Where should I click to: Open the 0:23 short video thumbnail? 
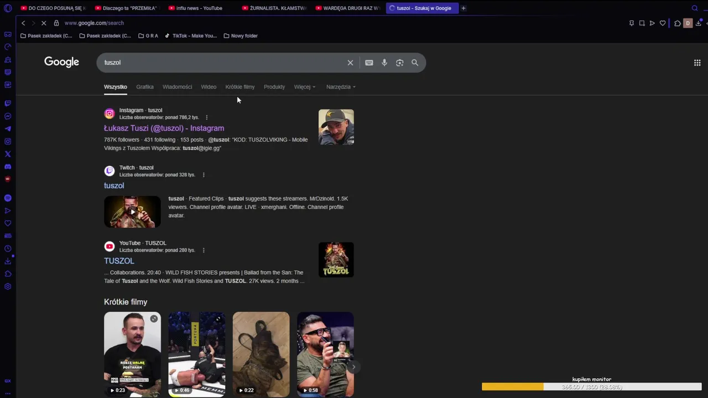pyautogui.click(x=132, y=354)
